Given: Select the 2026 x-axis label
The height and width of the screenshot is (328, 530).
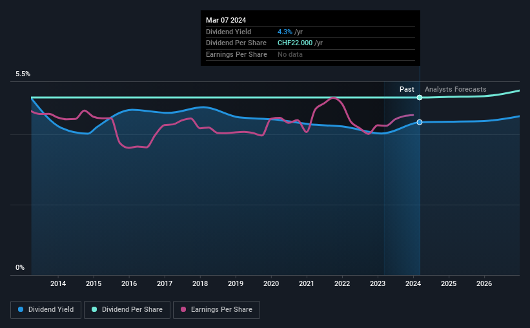Looking at the screenshot, I should tap(484, 283).
